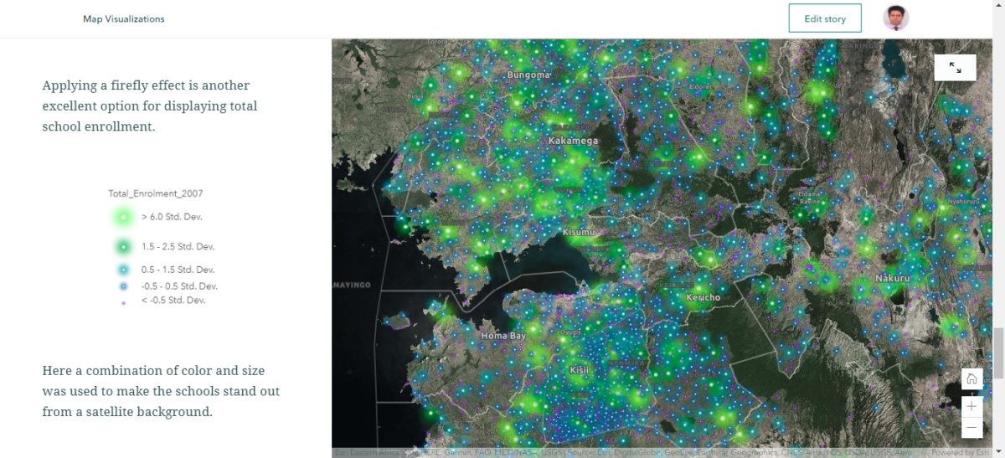1005x458 pixels.
Task: Click the '< -0.5 Std. Dev.' legend label
Action: (x=173, y=300)
